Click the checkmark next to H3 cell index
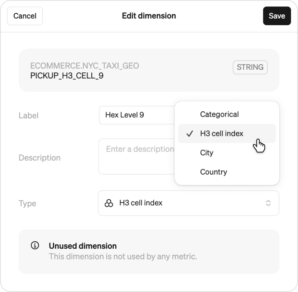This screenshot has width=298, height=292. (190, 133)
